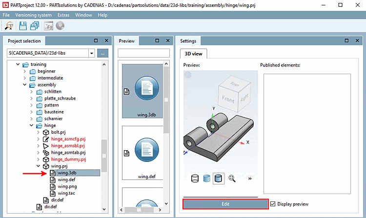Screen dimensions: 366x218
Task: Select the pattern folder
Action: [52, 105]
